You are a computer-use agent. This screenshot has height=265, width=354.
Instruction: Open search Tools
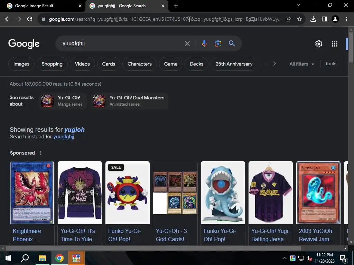click(331, 64)
